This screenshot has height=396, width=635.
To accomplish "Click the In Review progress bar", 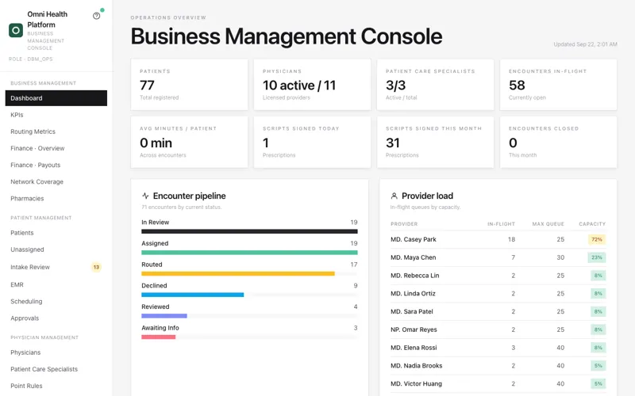I will click(x=249, y=231).
